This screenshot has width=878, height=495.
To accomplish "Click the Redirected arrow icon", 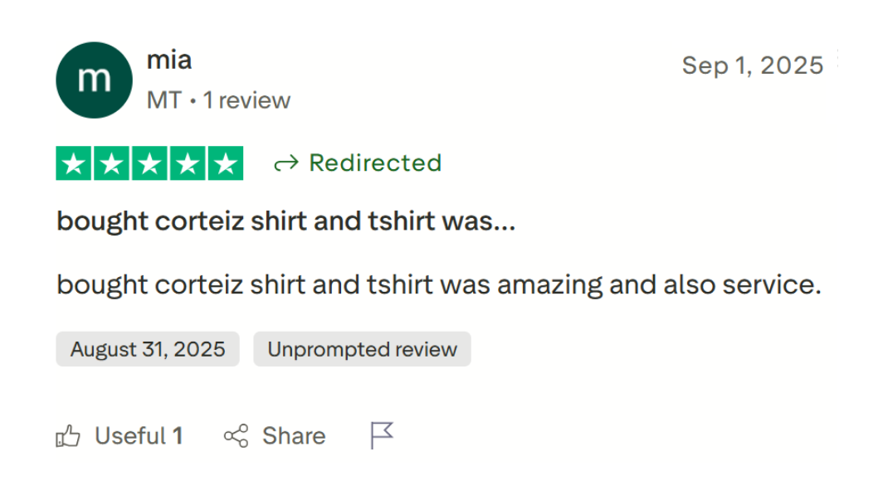I will point(285,164).
